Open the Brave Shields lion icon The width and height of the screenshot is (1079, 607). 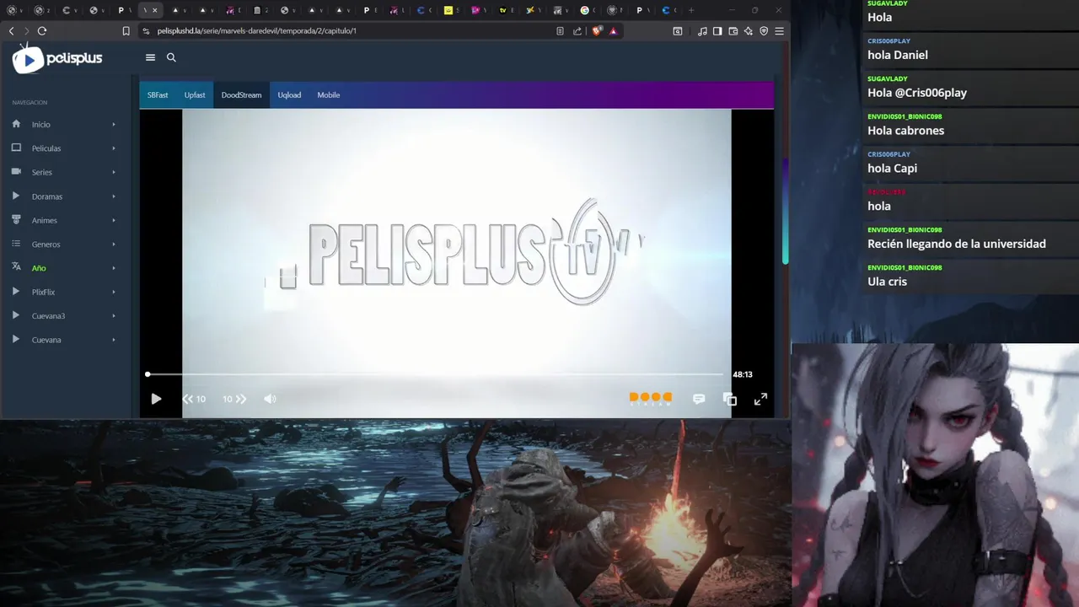click(597, 31)
